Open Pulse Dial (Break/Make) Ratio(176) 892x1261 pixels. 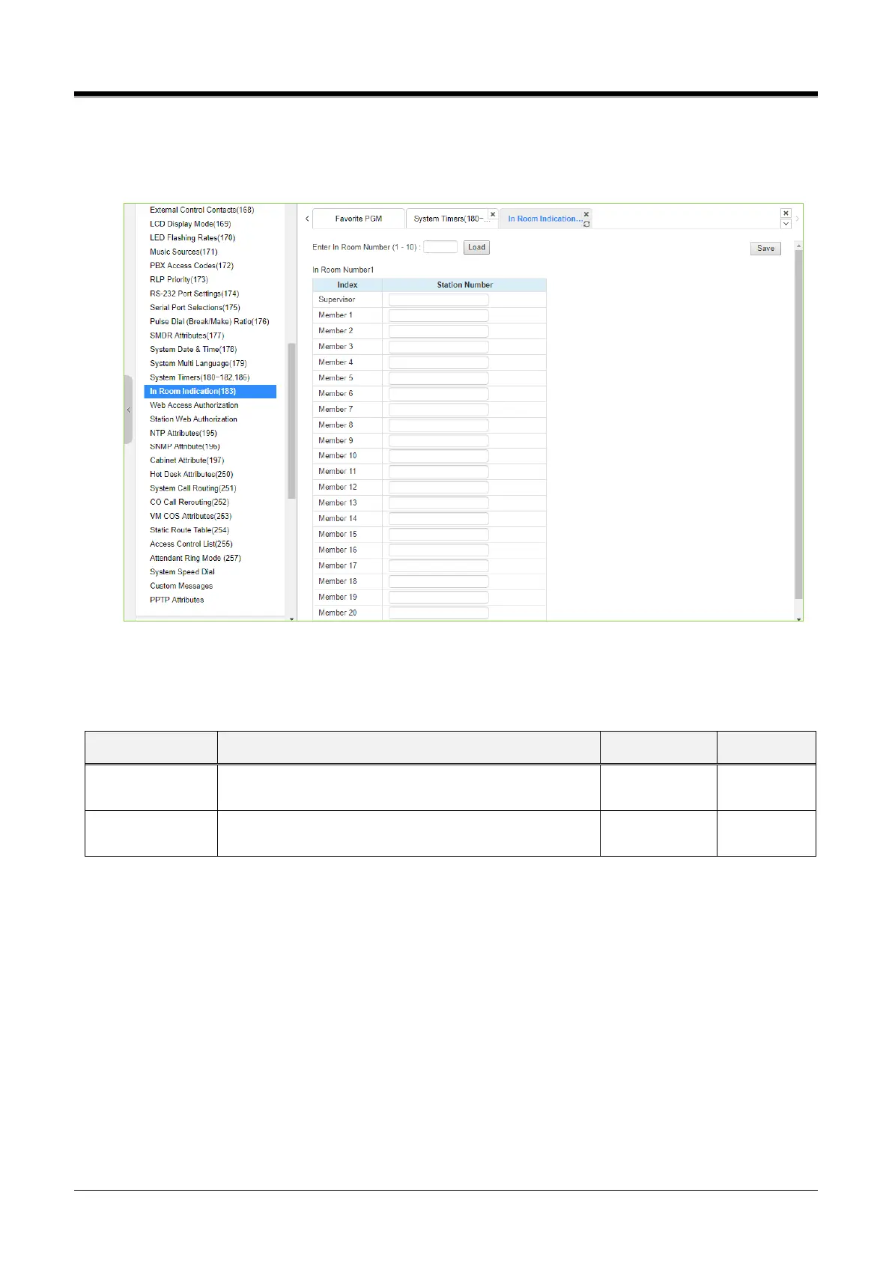coord(210,321)
